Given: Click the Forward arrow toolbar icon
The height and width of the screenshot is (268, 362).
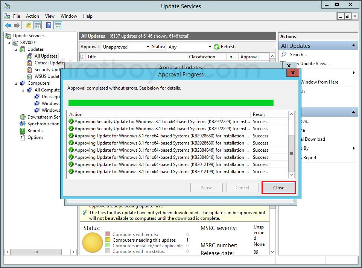Looking at the screenshot, I should (17, 25).
